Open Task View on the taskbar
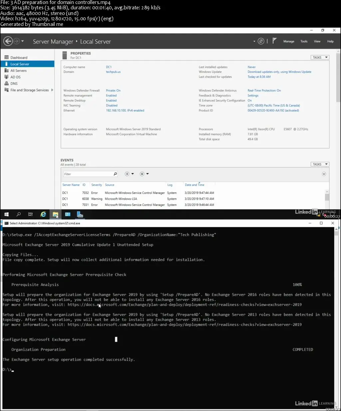Image resolution: width=341 pixels, height=411 pixels. point(31,214)
